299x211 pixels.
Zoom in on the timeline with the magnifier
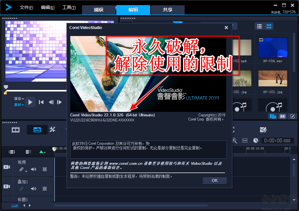(x=234, y=141)
